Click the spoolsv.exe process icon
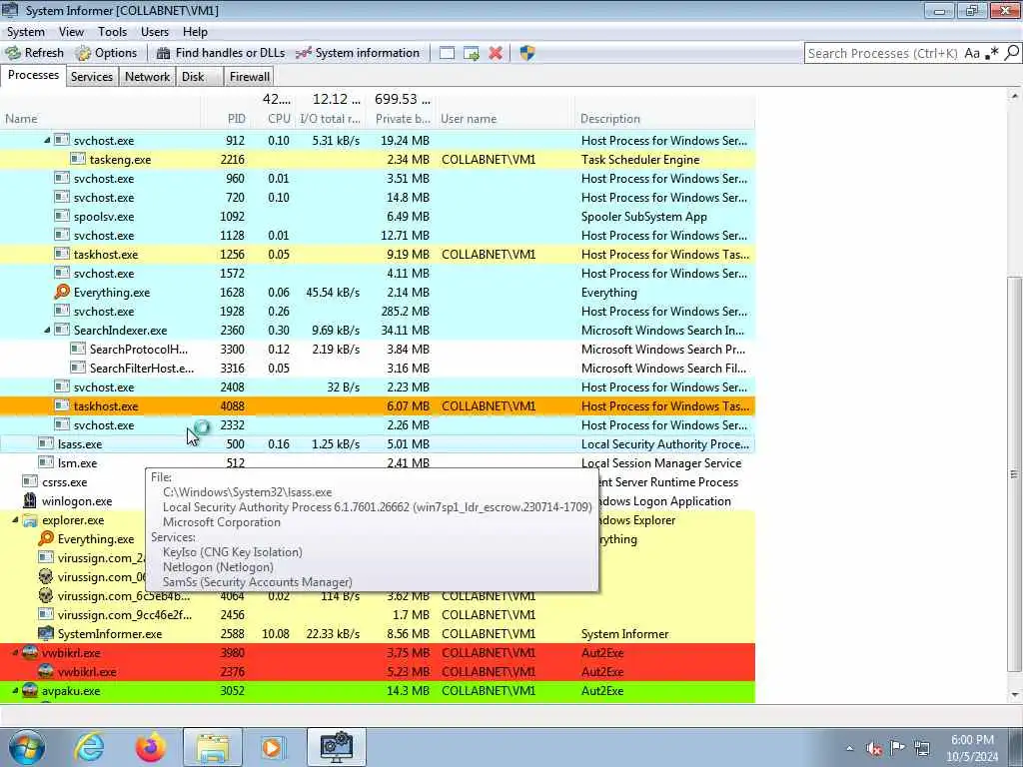The height and width of the screenshot is (767, 1023). click(x=62, y=216)
